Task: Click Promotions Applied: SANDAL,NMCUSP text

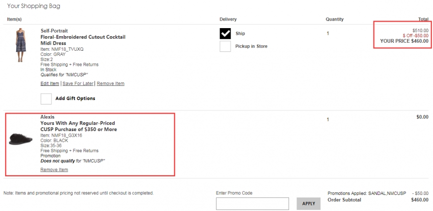Action: click(x=367, y=193)
